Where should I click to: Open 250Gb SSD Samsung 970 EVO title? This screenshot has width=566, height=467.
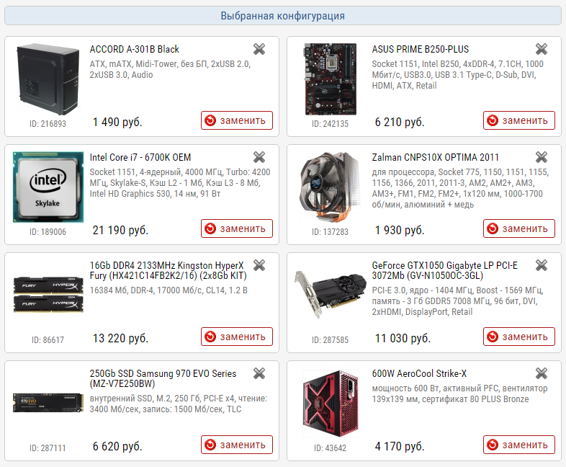coord(163,378)
